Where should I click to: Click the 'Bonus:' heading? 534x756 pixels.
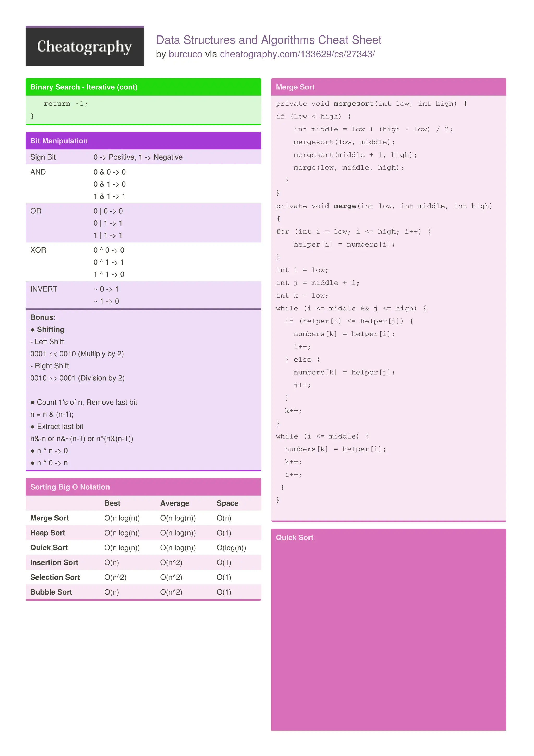point(43,317)
